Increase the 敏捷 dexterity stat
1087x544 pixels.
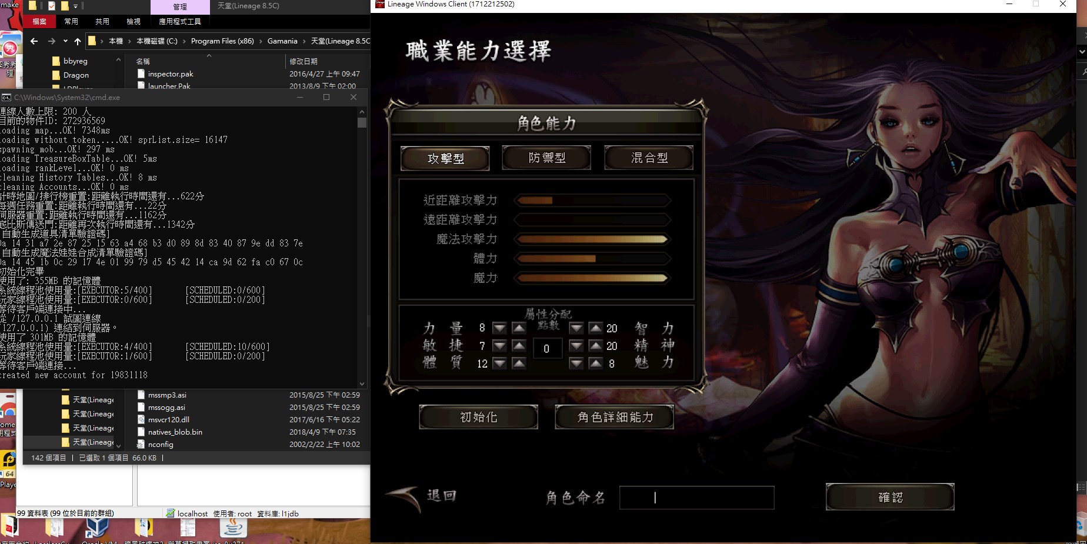coord(519,346)
